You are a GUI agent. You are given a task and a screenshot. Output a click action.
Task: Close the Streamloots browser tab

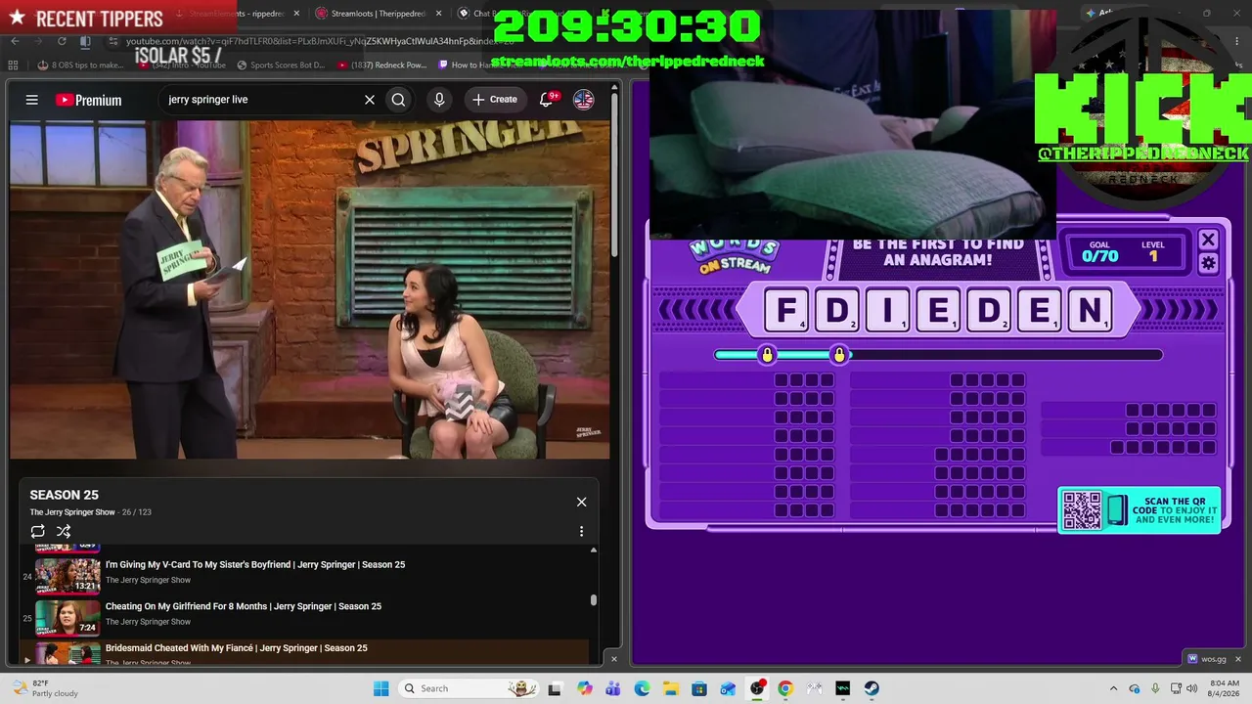click(x=438, y=14)
